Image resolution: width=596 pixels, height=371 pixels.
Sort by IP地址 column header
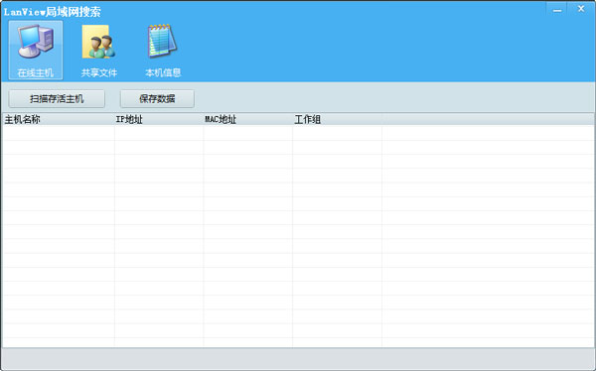[159, 120]
